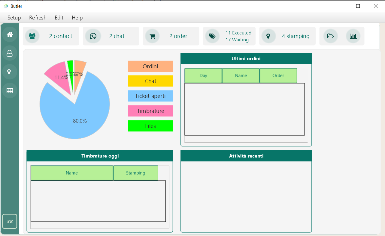The image size is (385, 236).
Task: Maximize the Butler window
Action: point(358,6)
